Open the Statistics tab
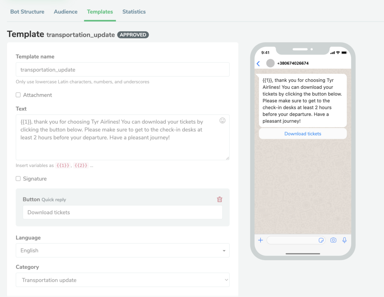The width and height of the screenshot is (384, 297). click(x=134, y=12)
